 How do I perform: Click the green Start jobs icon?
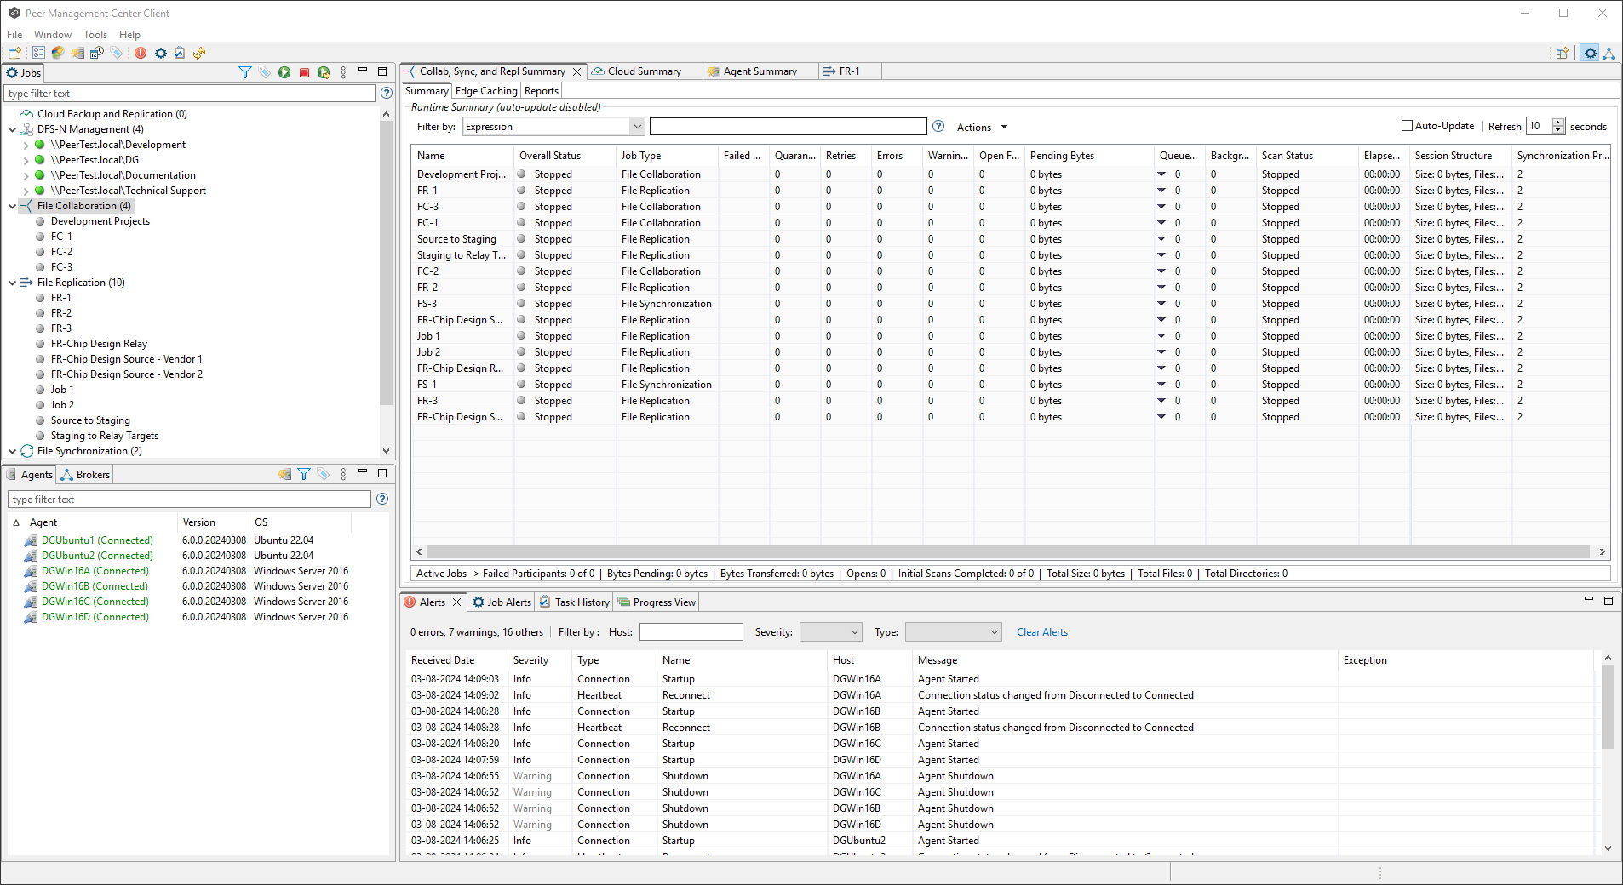tap(284, 73)
